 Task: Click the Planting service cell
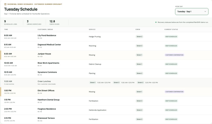pyautogui.click(x=92, y=73)
